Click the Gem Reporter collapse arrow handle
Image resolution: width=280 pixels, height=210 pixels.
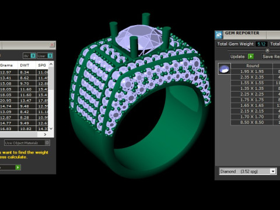coord(267,50)
